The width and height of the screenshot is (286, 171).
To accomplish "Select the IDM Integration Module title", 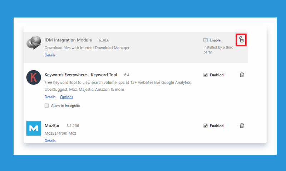I will (68, 40).
